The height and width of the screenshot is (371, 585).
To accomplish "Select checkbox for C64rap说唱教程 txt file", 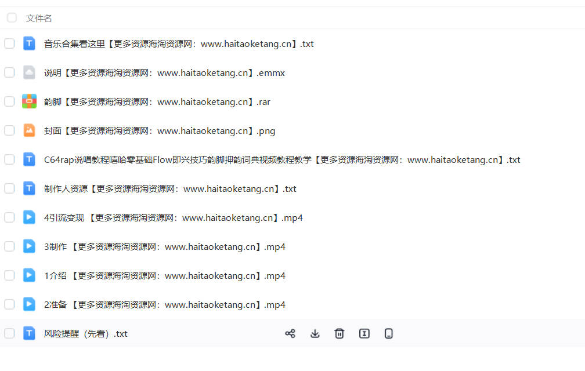I will [9, 159].
